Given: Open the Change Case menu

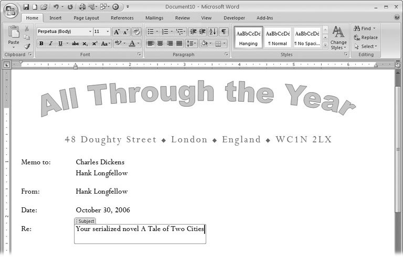Looking at the screenshot, I should click(105, 43).
